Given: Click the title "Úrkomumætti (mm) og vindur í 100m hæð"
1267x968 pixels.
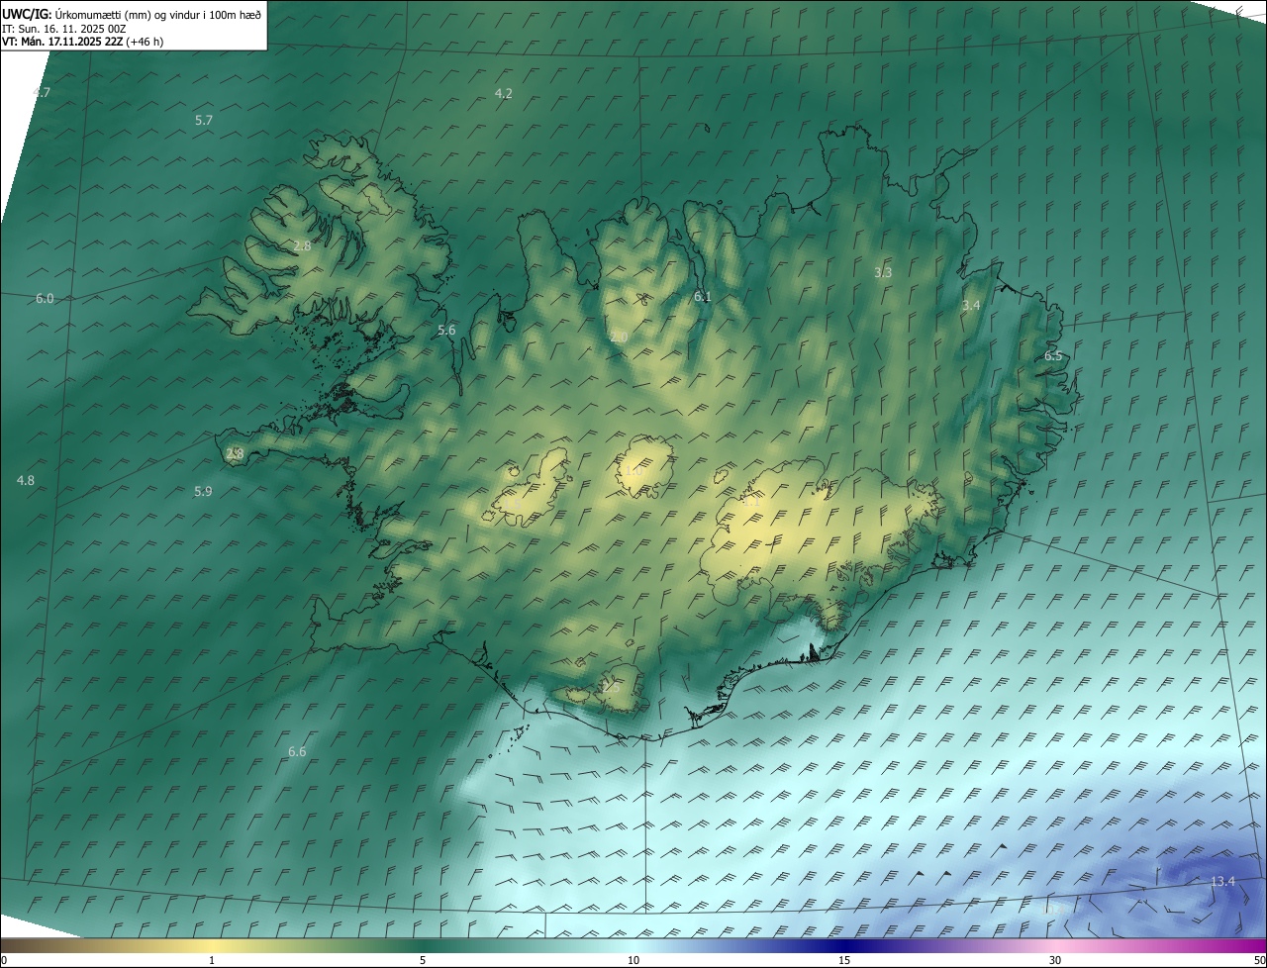Looking at the screenshot, I should coord(158,14).
